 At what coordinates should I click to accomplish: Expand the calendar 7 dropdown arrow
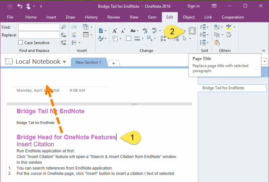point(92,27)
